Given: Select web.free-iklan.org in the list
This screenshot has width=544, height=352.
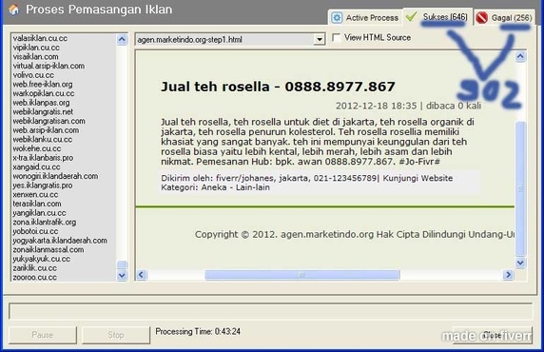Looking at the screenshot, I should click(43, 85).
